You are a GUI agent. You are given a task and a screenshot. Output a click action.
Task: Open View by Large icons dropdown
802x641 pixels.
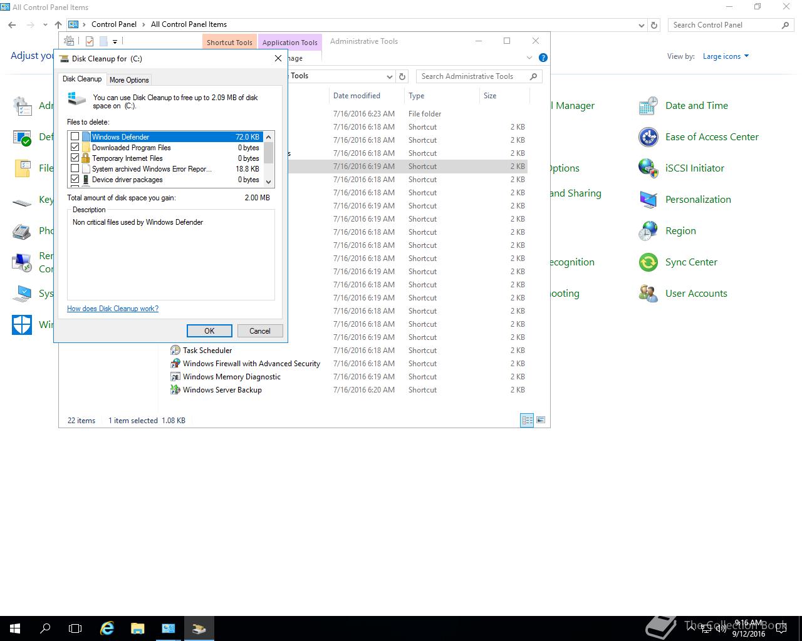click(726, 56)
